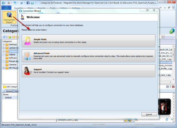Cancel the Connection Wizard dialog
This screenshot has height=128, width=177.
tap(149, 114)
